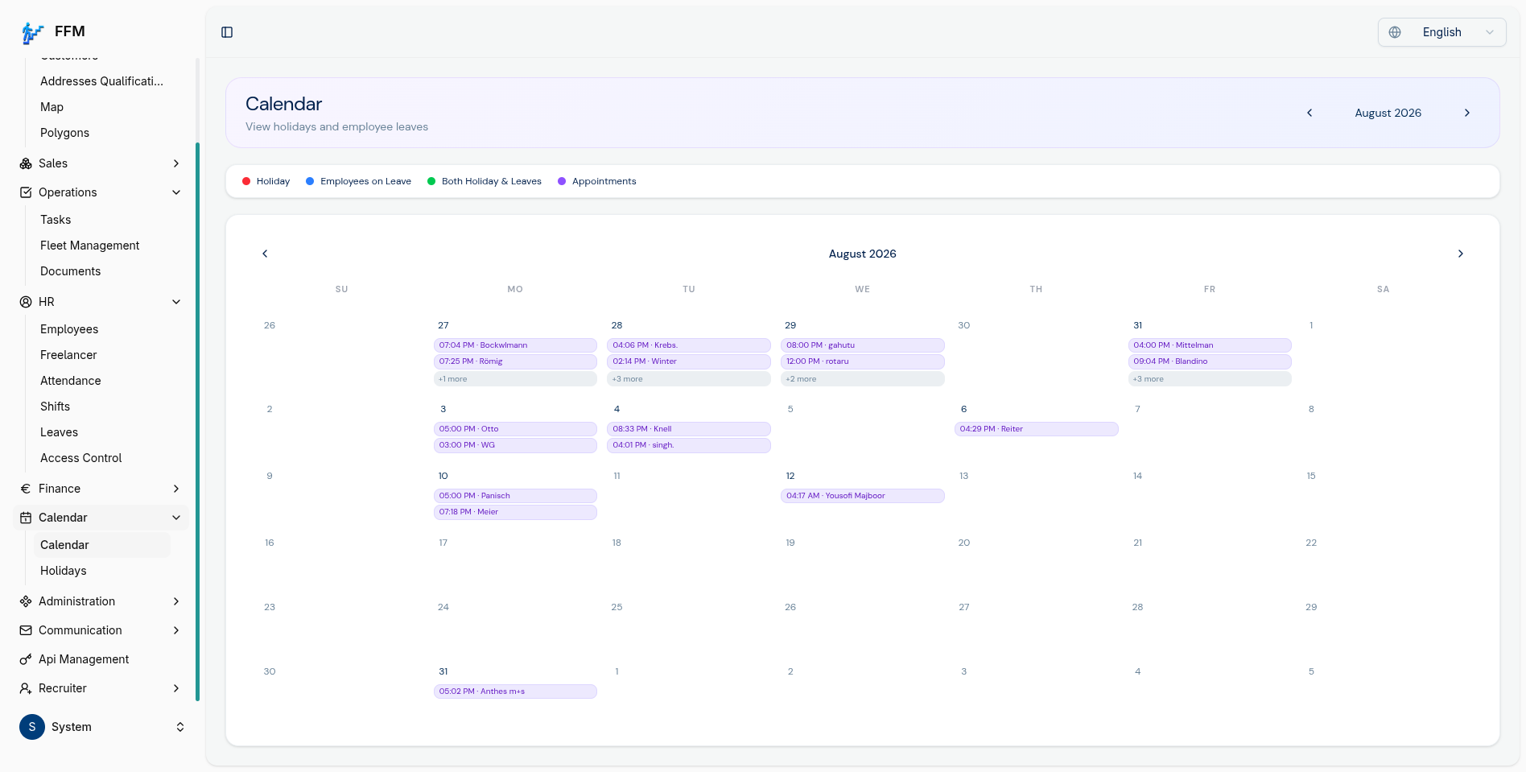The image size is (1526, 772).
Task: Click the globe language icon
Action: click(x=1395, y=32)
